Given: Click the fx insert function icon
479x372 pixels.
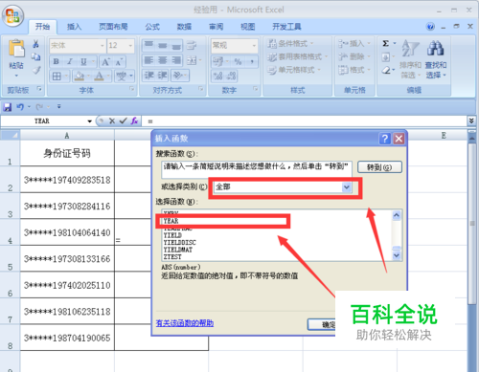Looking at the screenshot, I should [134, 120].
